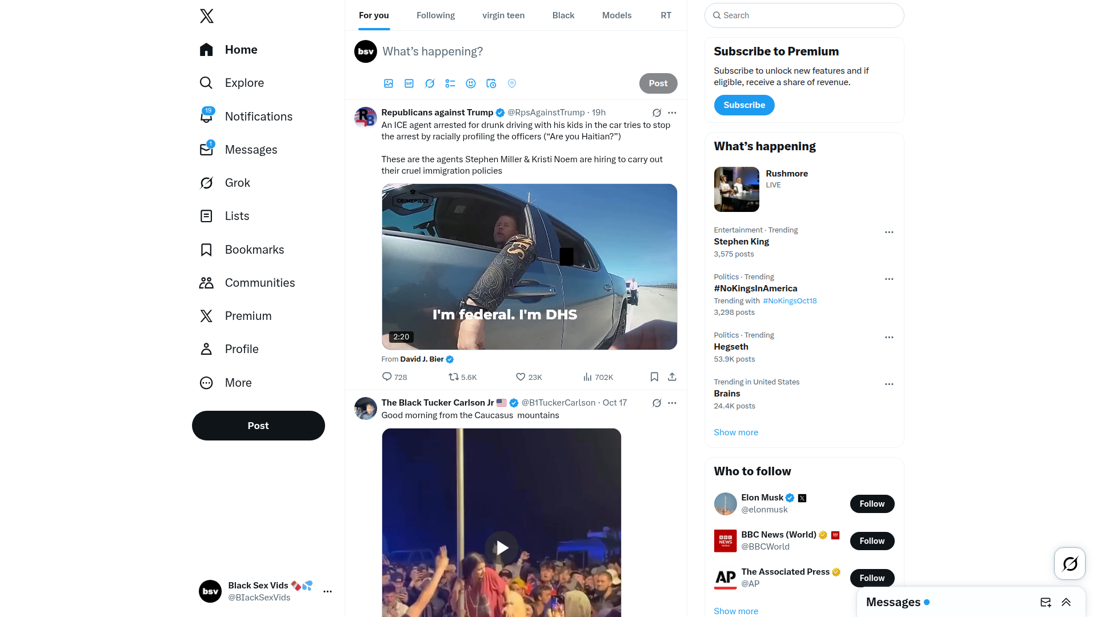Click the #NoKingsOct18 hashtag link

click(790, 301)
